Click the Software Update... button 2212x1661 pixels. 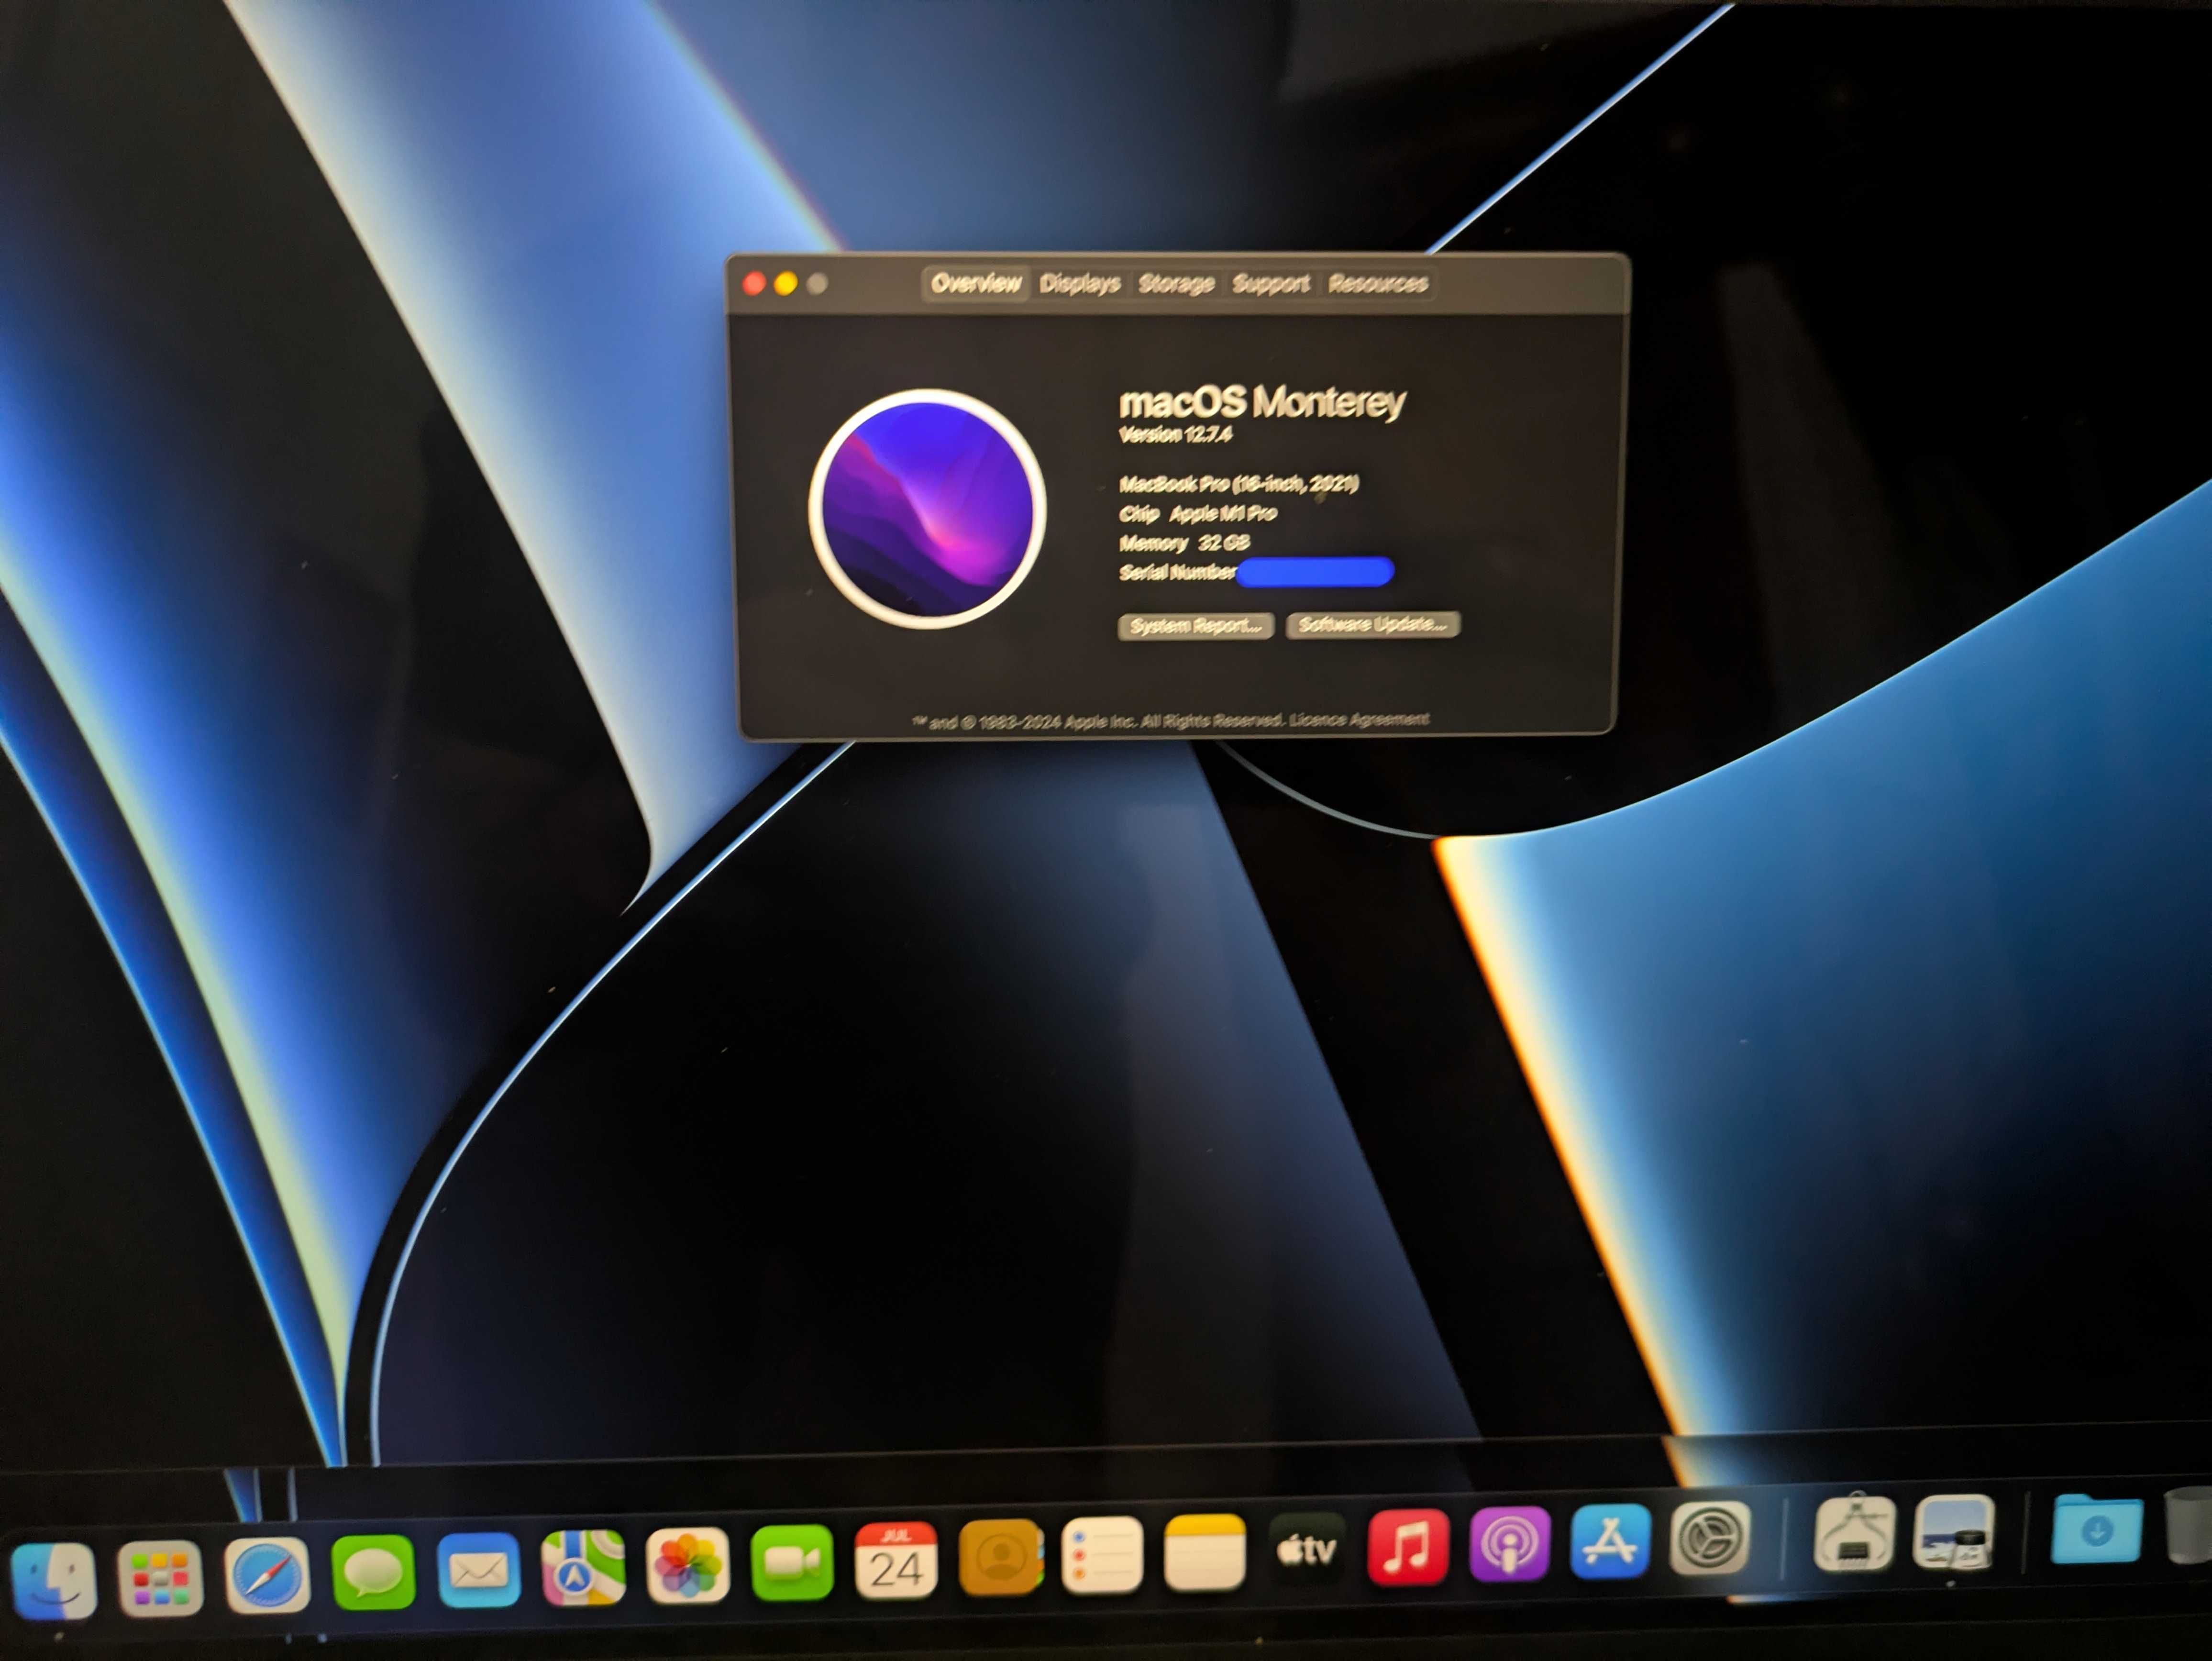1373,624
